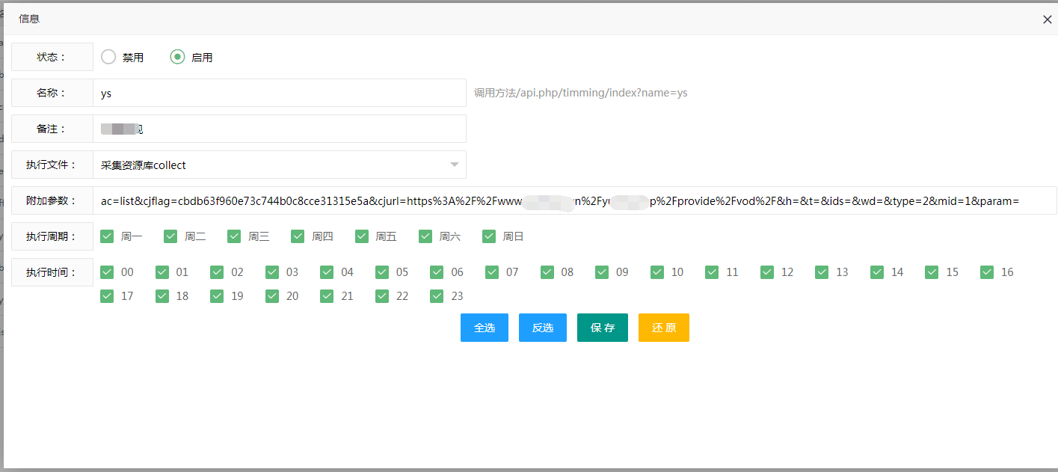Uncheck the hour 10 checkbox
This screenshot has width=1058, height=472.
[x=657, y=272]
